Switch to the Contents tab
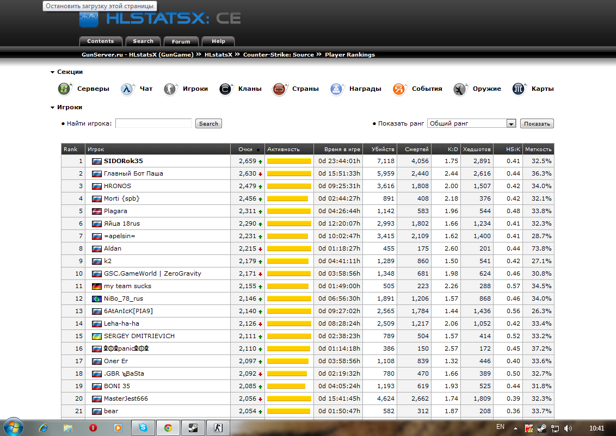This screenshot has height=436, width=616. click(x=101, y=41)
